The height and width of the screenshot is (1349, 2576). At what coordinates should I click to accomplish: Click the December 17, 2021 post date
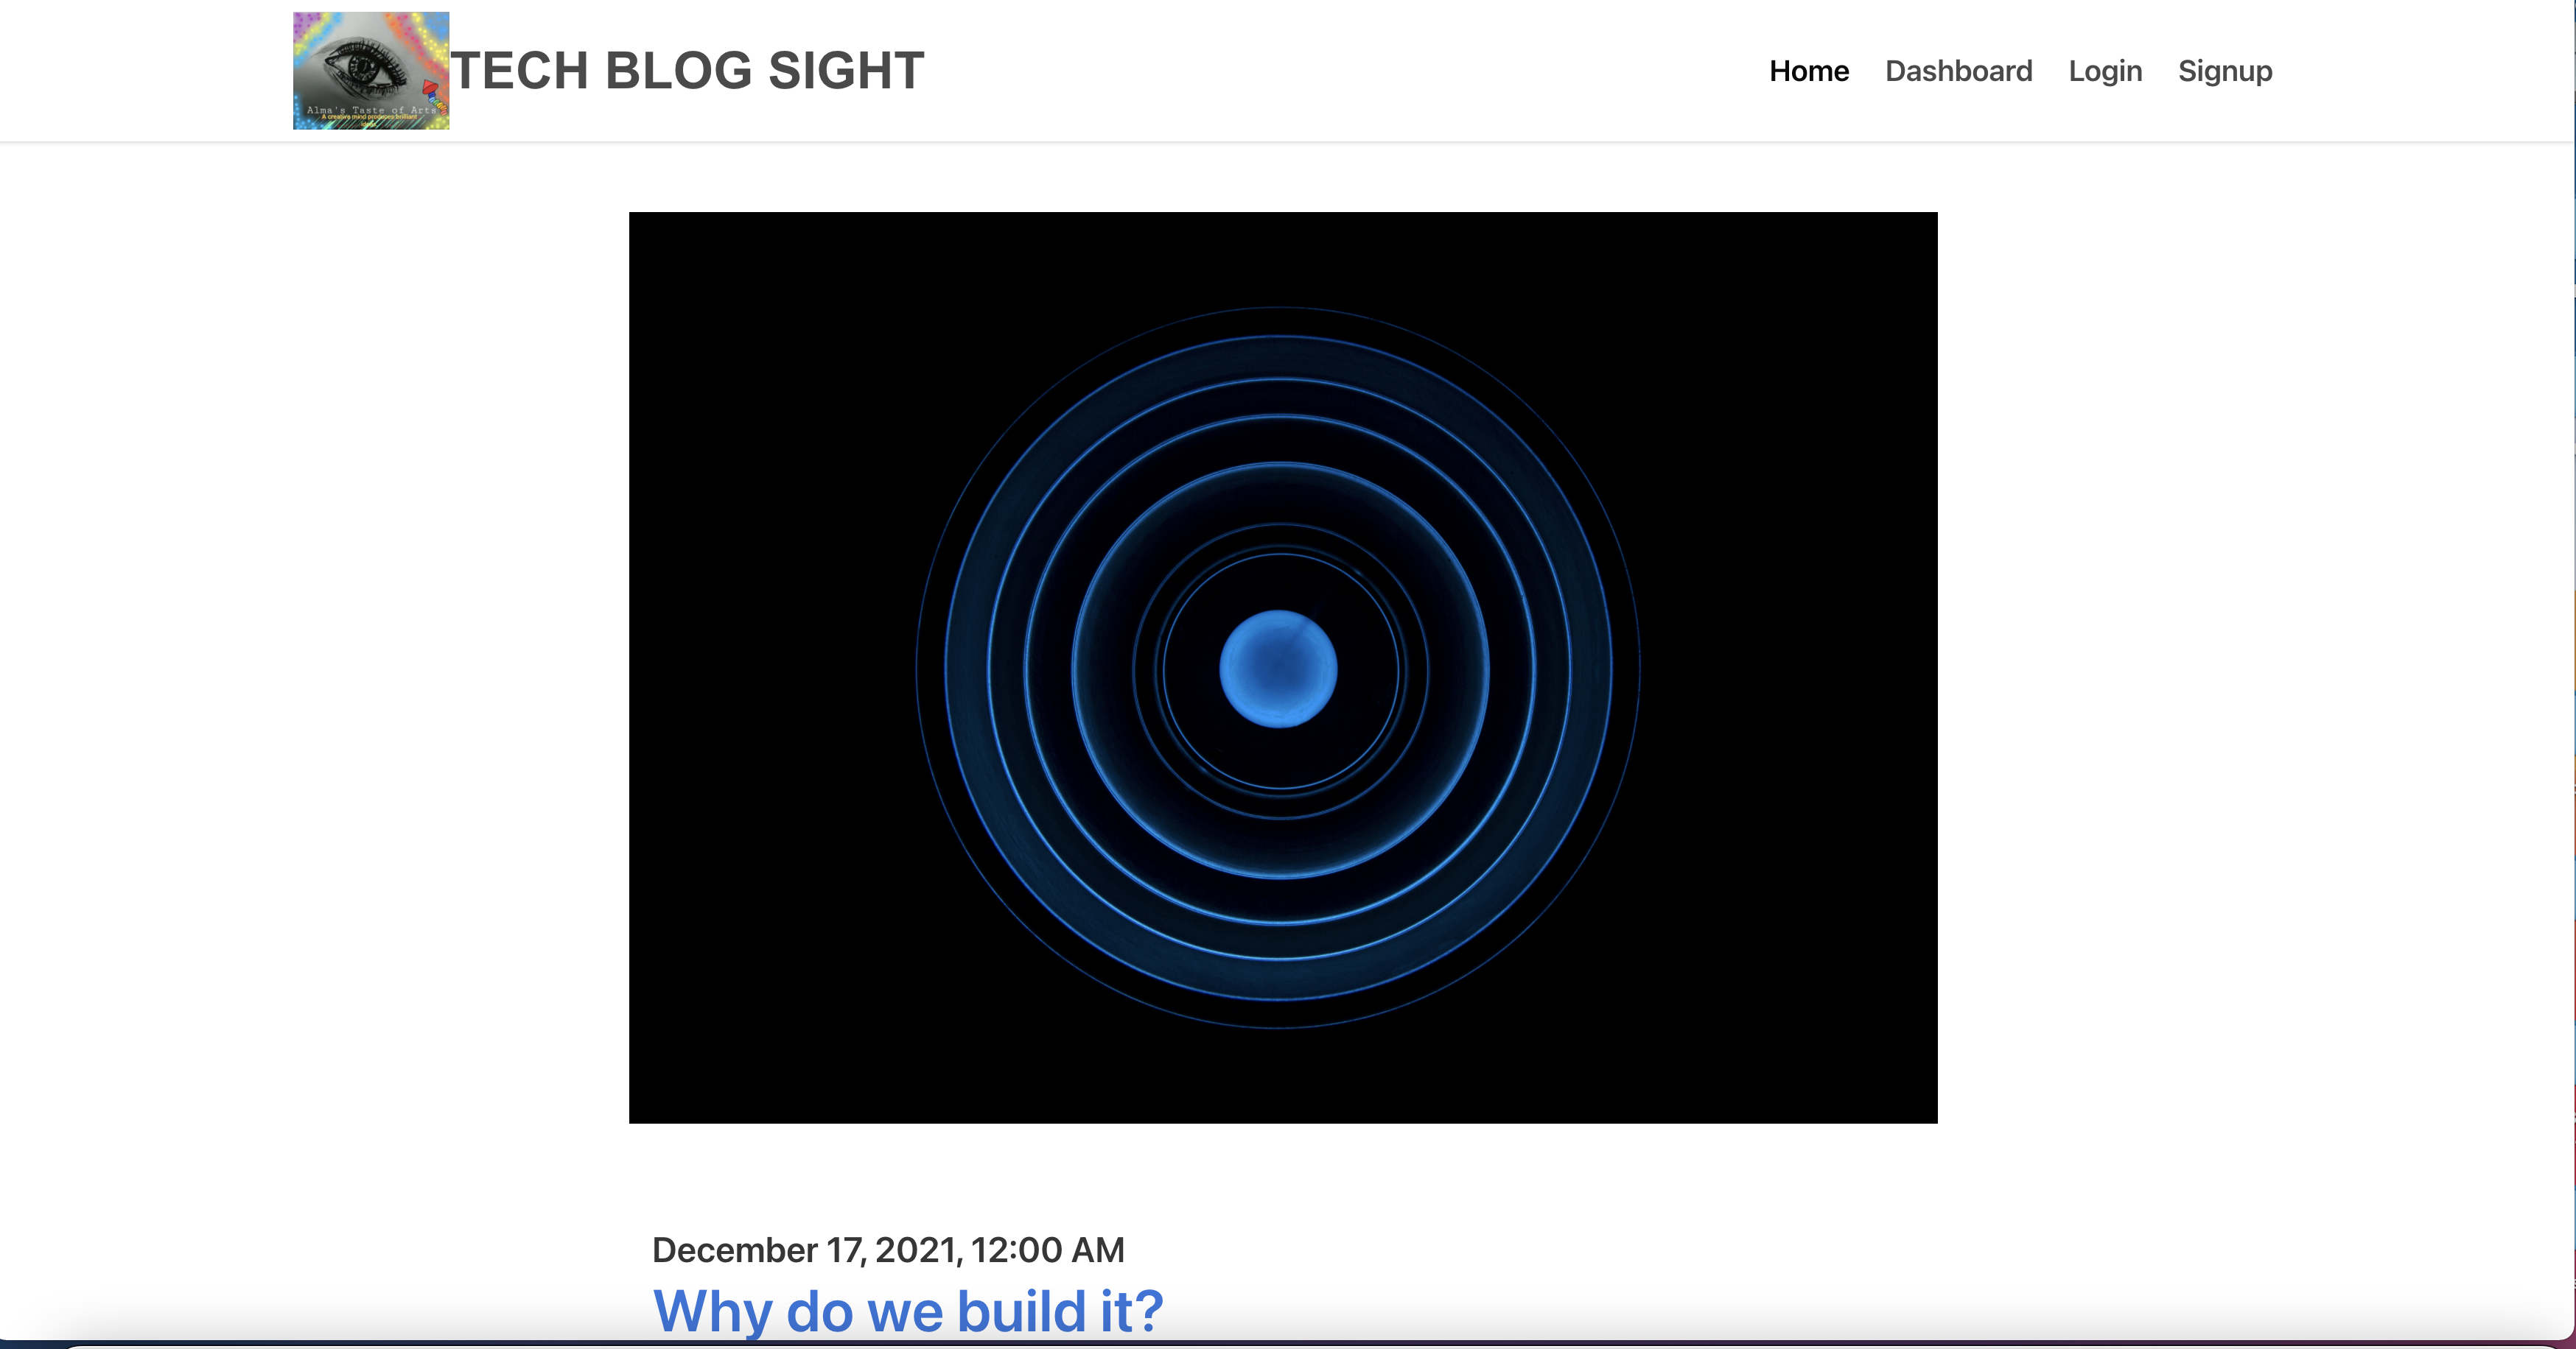pyautogui.click(x=805, y=1250)
